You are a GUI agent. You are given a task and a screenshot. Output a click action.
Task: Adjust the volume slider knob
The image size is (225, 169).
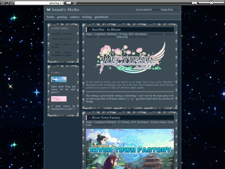coord(211,3)
